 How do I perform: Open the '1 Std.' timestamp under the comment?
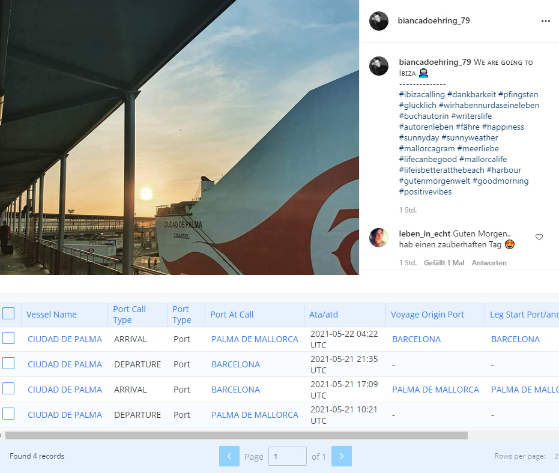click(x=408, y=263)
